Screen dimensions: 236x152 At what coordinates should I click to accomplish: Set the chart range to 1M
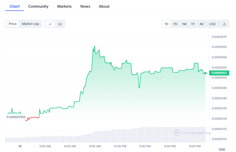coord(184,24)
